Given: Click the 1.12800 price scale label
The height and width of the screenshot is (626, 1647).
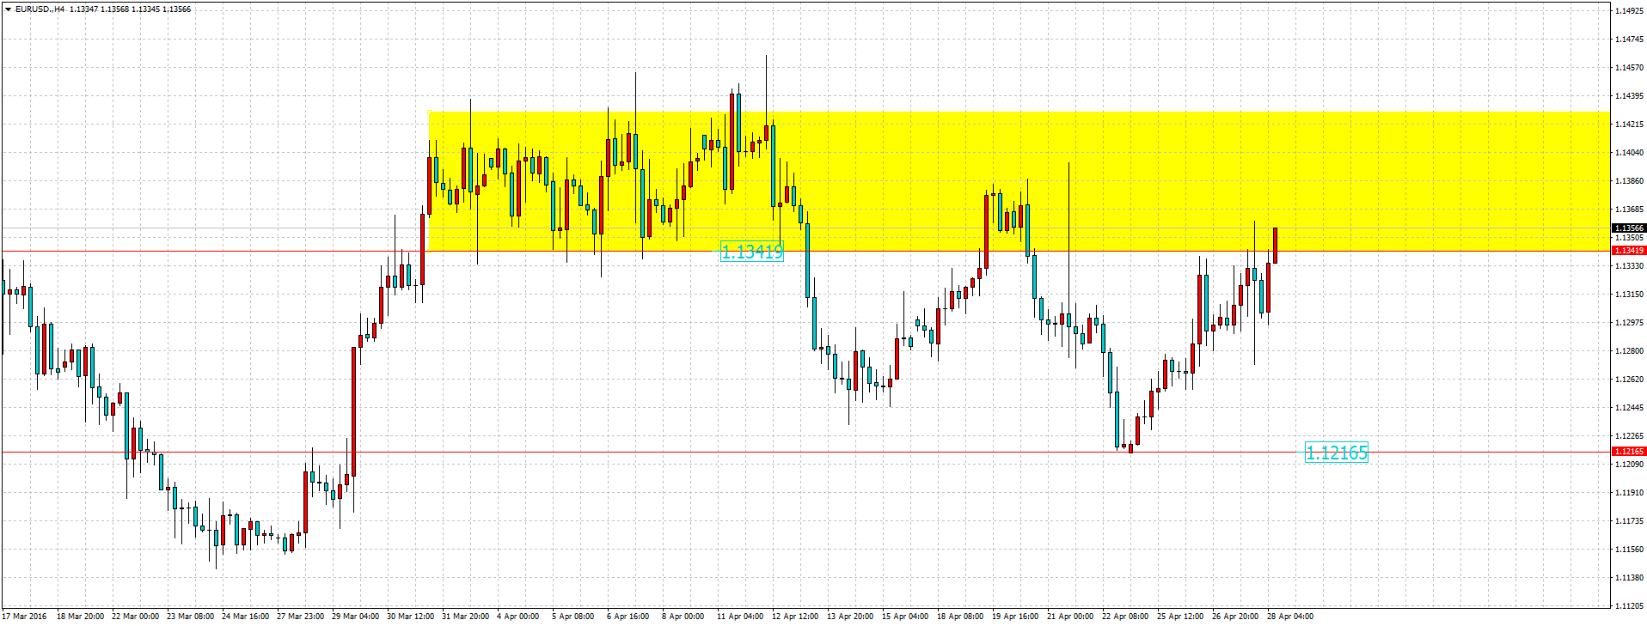Looking at the screenshot, I should 1629,351.
